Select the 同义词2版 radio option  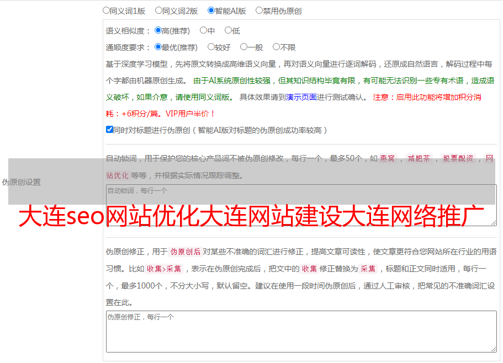[x=158, y=10]
